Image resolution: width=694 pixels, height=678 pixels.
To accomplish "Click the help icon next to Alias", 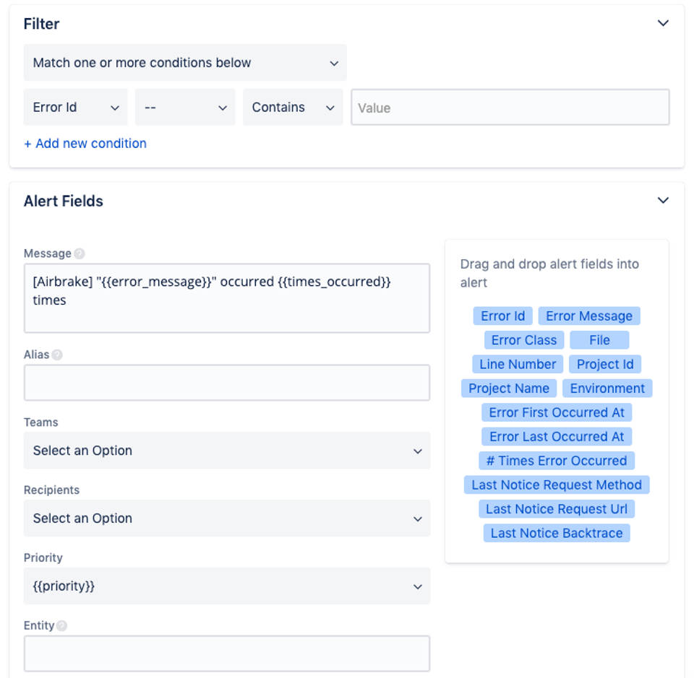I will pos(57,355).
